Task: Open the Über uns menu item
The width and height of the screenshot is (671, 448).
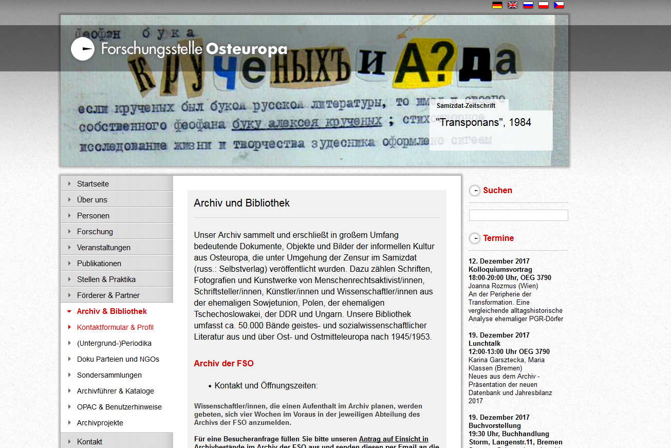Action: 92,199
